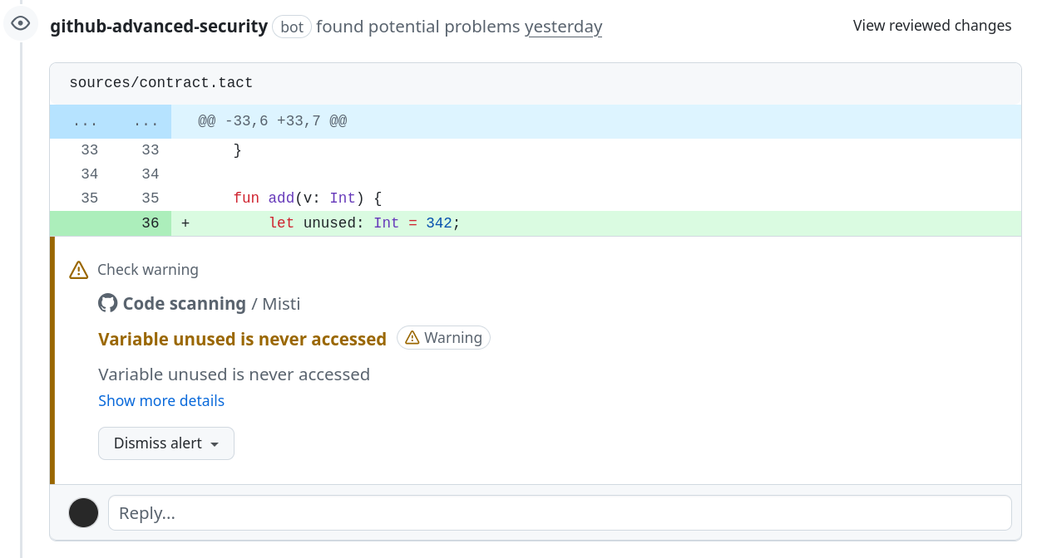Expand the right-side ellipsis line numbers
The height and width of the screenshot is (558, 1042).
tap(146, 122)
